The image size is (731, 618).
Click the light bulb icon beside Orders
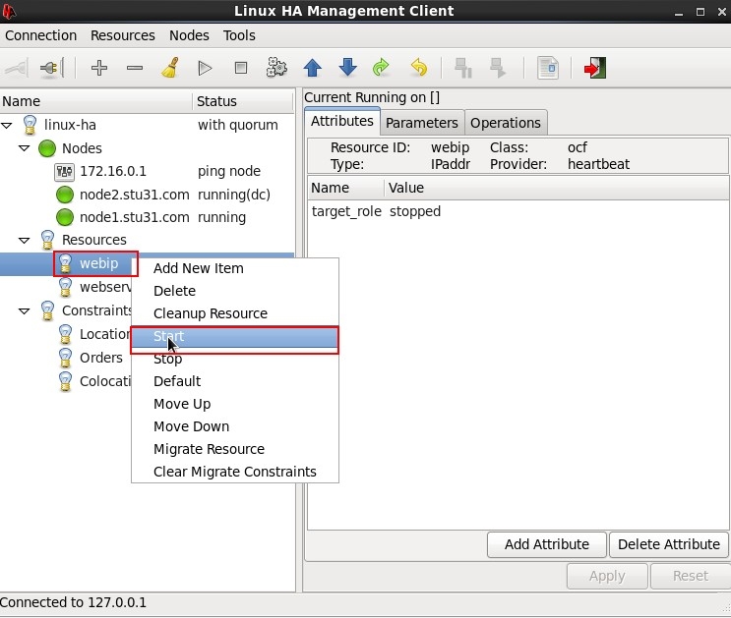coord(65,359)
